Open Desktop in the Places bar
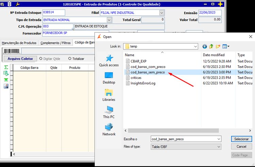Screen dimensions: 255x167 point(109,78)
